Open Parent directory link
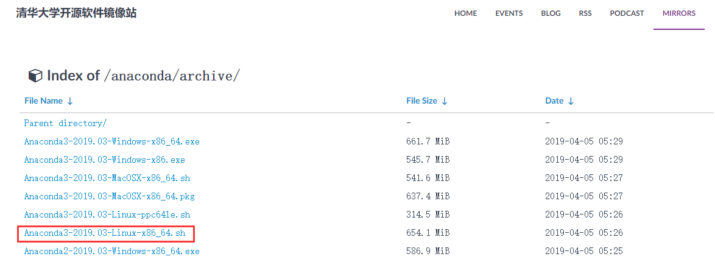715x259 pixels. click(66, 123)
